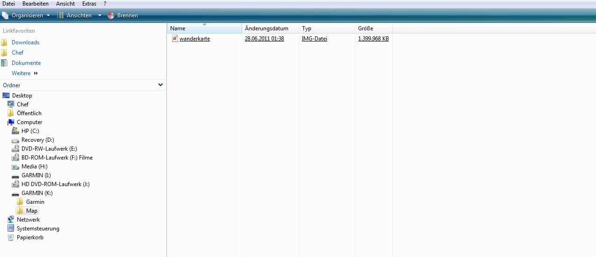Click DVD-RW-Laufwerk (E:) disc icon
Viewport: 596px width, 257px height.
pyautogui.click(x=15, y=149)
